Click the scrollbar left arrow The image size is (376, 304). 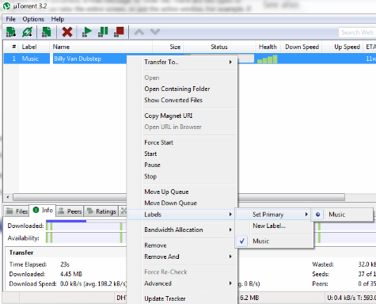[x=8, y=197]
